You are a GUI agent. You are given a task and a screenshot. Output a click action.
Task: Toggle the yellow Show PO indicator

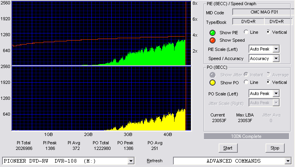[212, 83]
